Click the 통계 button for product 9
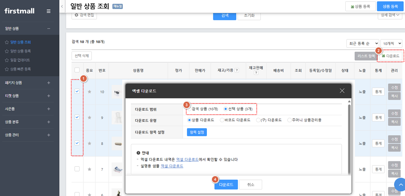Screen dimensions: 405x196 coord(378,118)
